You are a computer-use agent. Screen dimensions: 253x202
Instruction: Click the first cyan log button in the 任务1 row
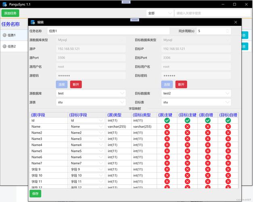pyautogui.click(x=245, y=35)
